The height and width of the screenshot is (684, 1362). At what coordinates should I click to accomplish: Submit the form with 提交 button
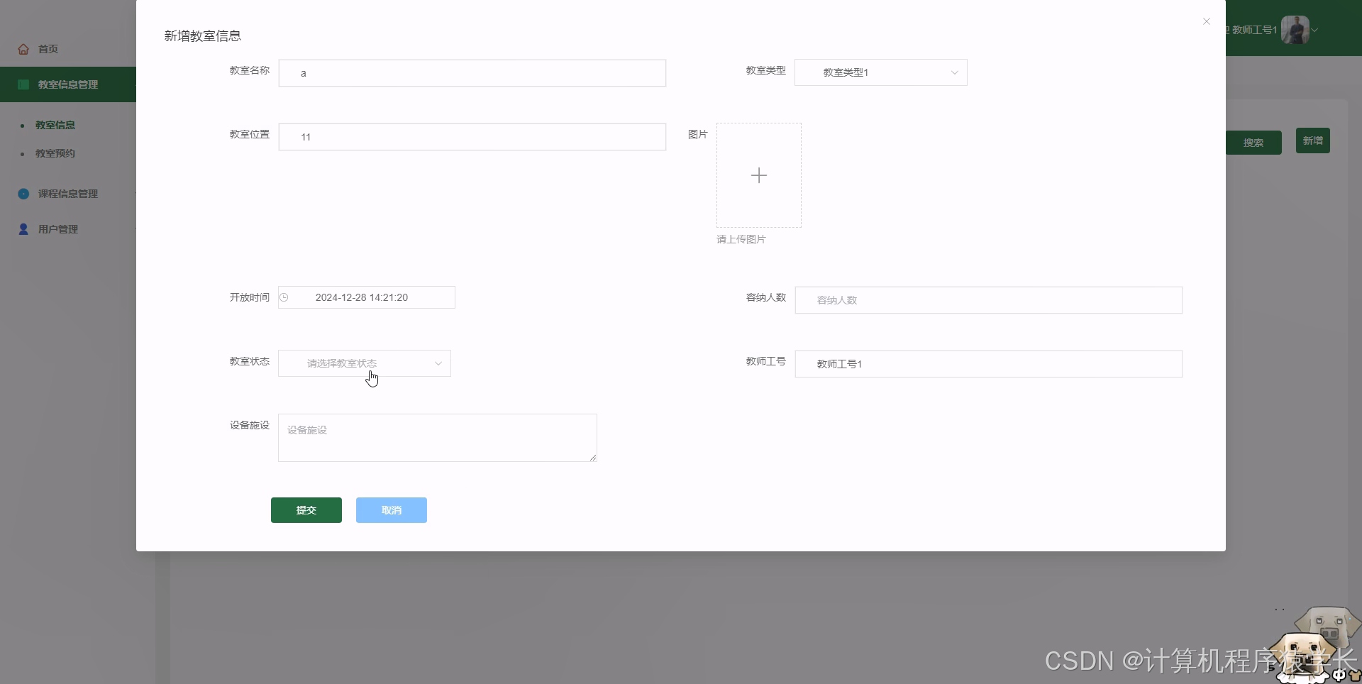pyautogui.click(x=306, y=510)
